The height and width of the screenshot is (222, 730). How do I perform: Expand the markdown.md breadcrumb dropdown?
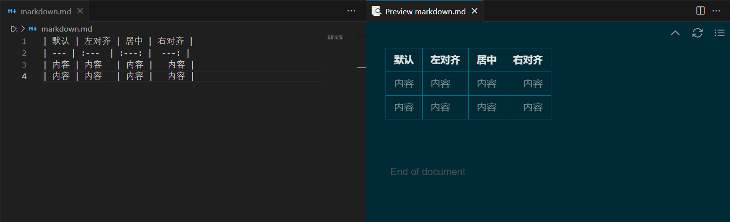pos(66,29)
